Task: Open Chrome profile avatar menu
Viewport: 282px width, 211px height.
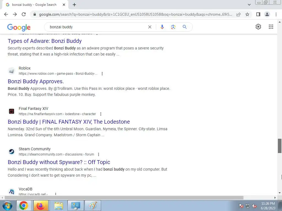Action: (x=267, y=14)
